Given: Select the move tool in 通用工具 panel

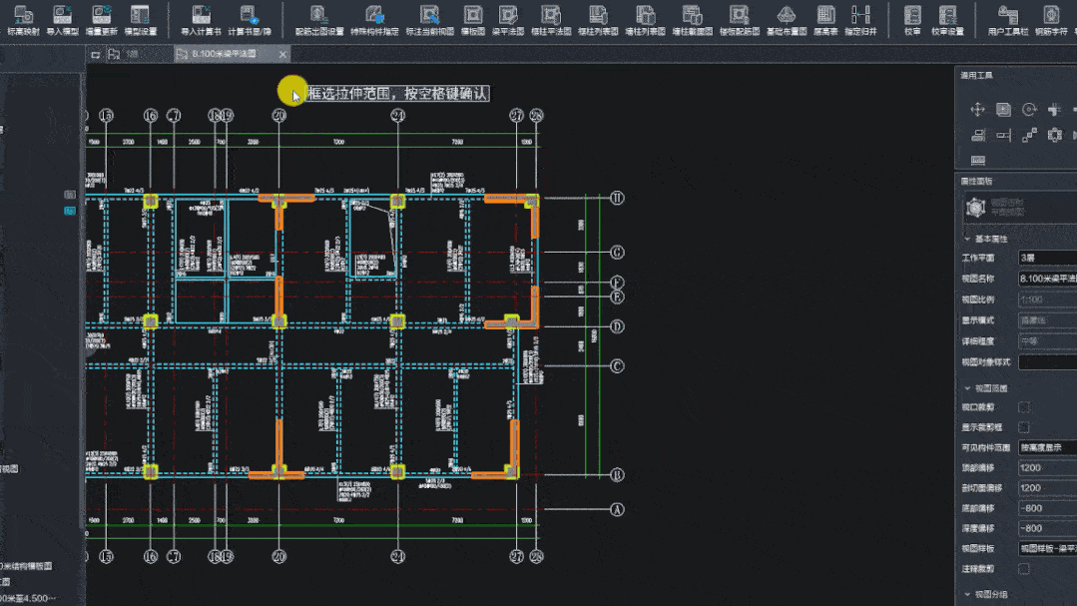Looking at the screenshot, I should point(977,110).
